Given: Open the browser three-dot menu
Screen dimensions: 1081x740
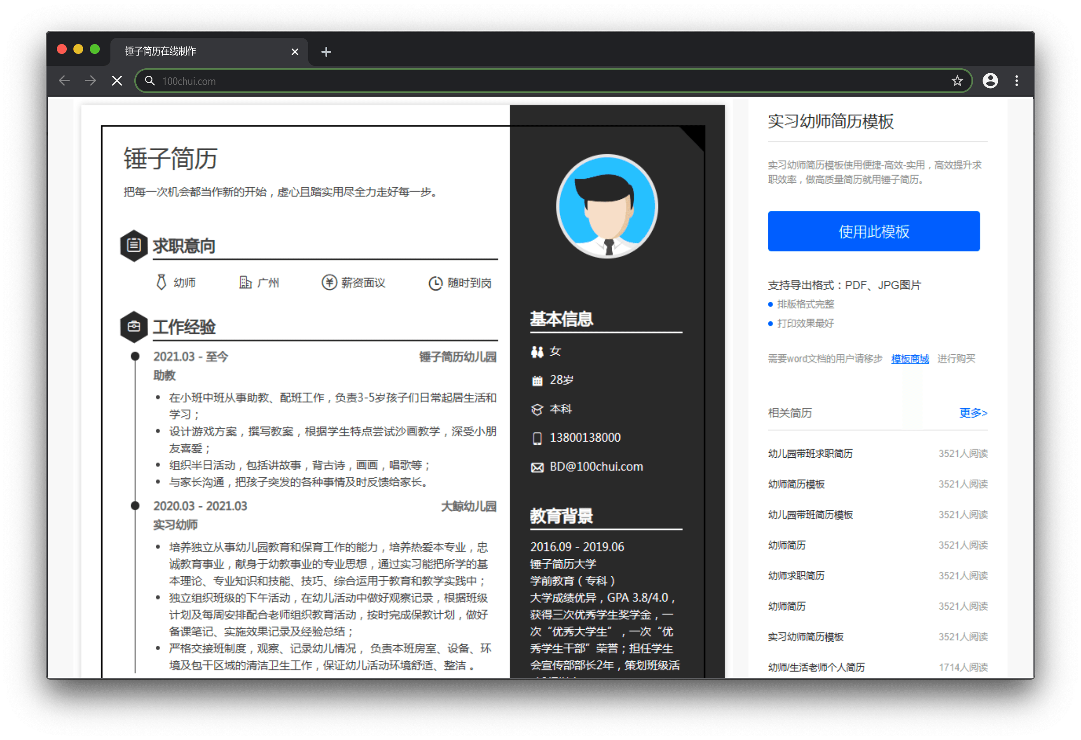Looking at the screenshot, I should [x=1016, y=81].
